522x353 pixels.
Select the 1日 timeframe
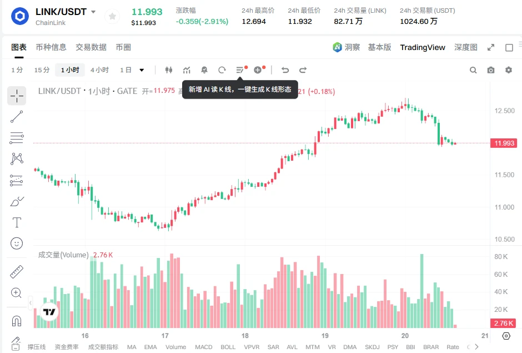[126, 70]
